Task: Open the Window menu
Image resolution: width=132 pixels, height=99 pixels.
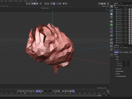Action: (x=31, y=1)
